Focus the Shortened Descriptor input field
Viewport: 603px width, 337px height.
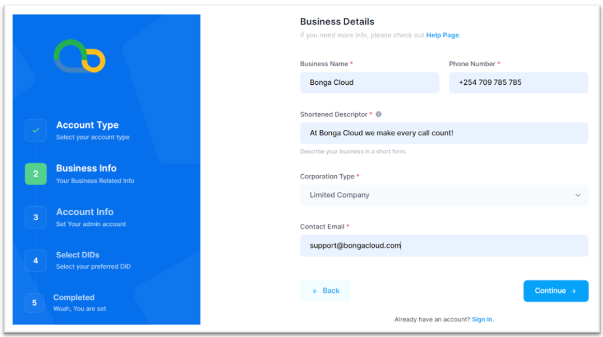pos(444,133)
